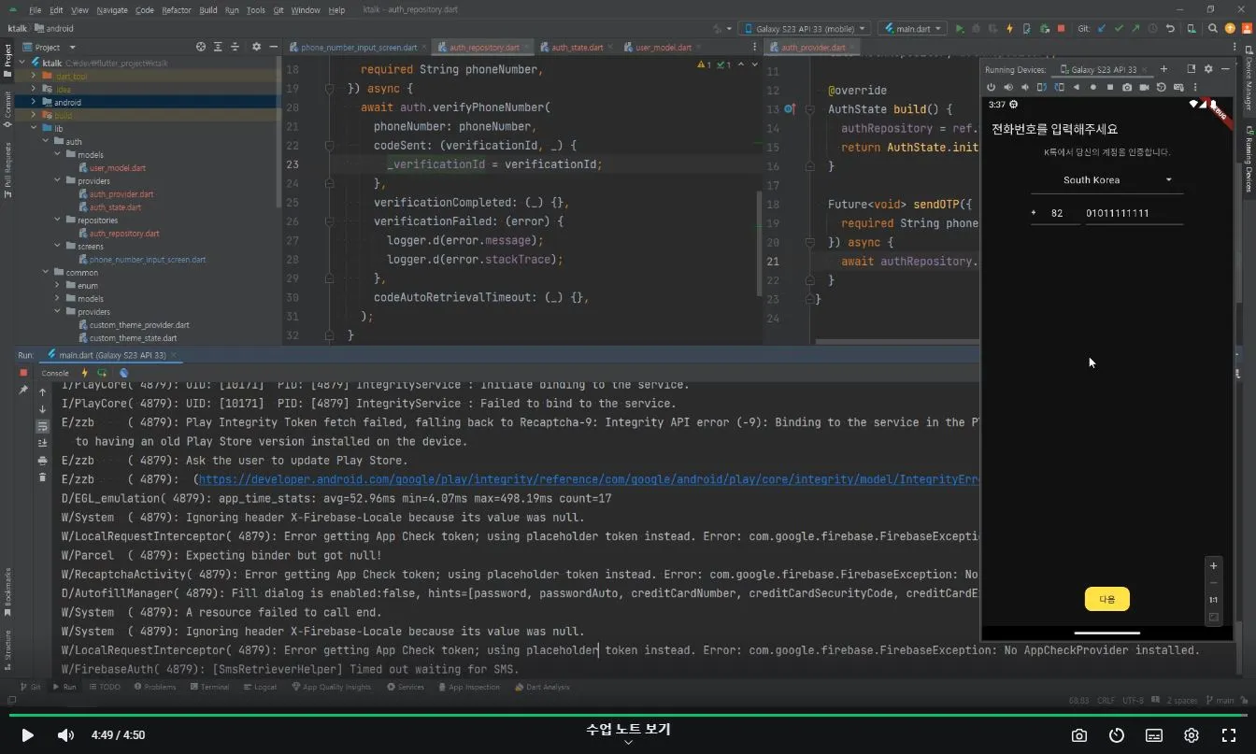Open main.dart run configuration dropdown
Image resolution: width=1256 pixels, height=754 pixels.
(913, 29)
